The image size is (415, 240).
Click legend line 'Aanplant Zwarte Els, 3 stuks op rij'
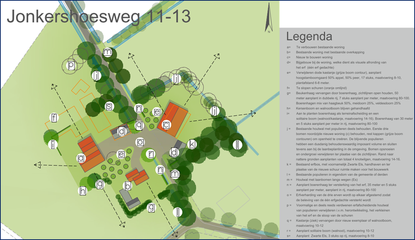(335, 236)
